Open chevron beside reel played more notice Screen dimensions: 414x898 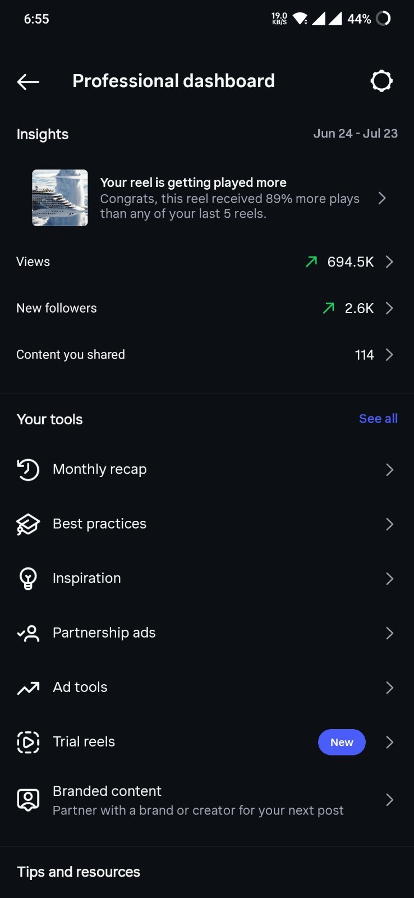(x=382, y=198)
